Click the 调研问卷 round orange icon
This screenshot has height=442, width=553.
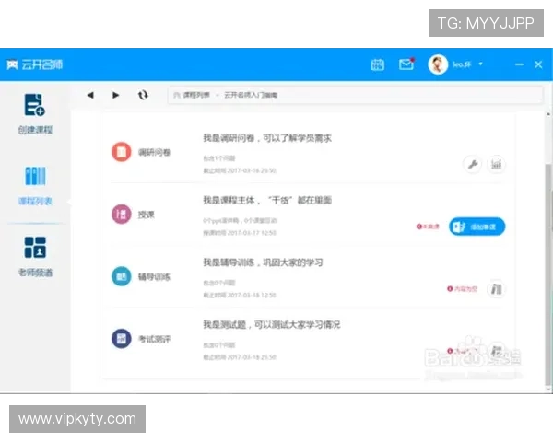122,152
